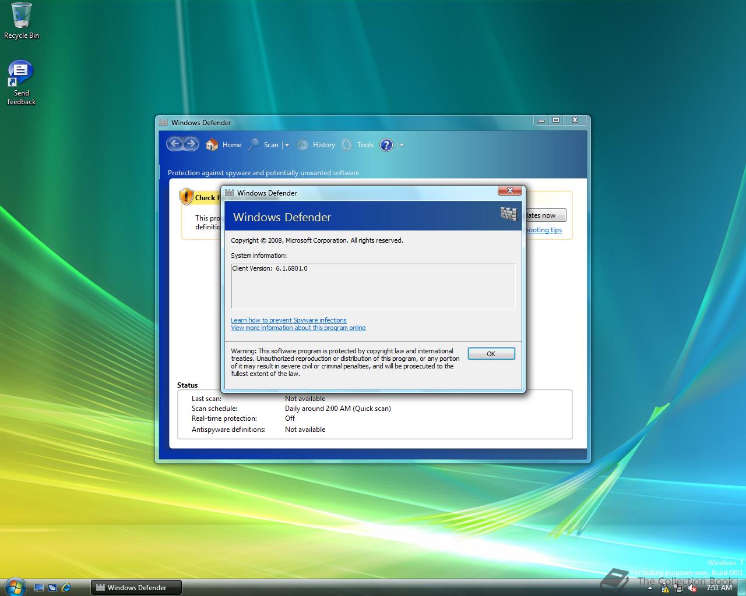Expand the Scan options dropdown arrow
Image resolution: width=746 pixels, height=596 pixels.
click(286, 145)
